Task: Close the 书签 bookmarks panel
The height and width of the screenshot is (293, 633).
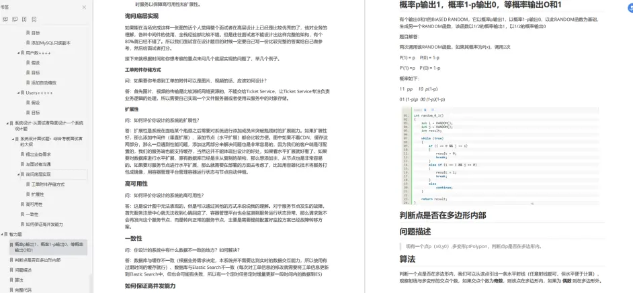Action: pyautogui.click(x=84, y=7)
